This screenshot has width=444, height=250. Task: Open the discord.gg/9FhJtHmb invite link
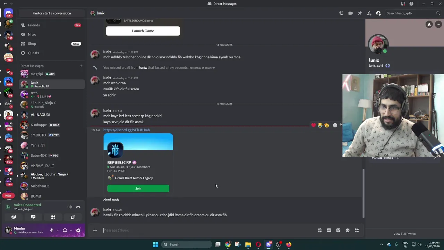127,130
